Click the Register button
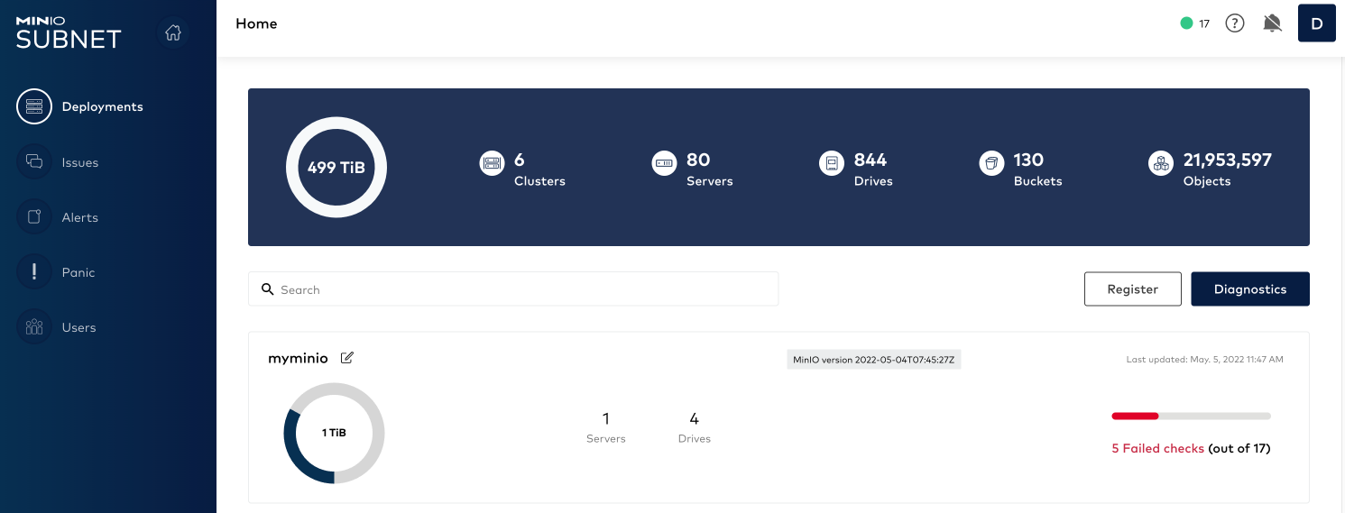 pos(1132,289)
